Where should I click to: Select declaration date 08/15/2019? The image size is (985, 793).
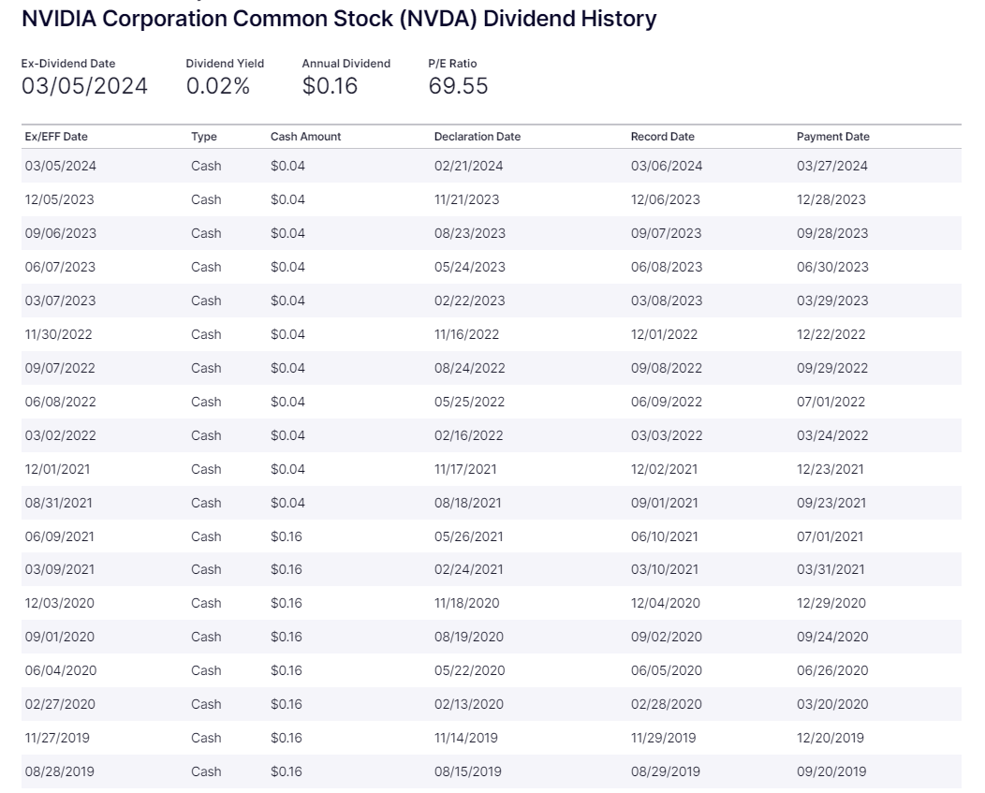[468, 771]
